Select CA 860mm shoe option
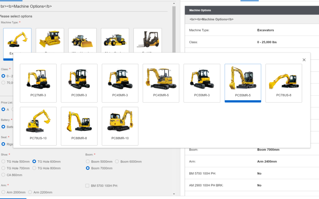 [x=3, y=175]
